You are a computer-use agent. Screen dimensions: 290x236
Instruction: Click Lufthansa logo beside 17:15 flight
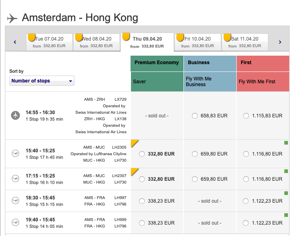pos(15,179)
